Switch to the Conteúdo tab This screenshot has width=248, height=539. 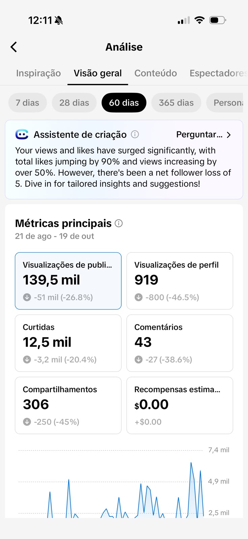(x=156, y=73)
